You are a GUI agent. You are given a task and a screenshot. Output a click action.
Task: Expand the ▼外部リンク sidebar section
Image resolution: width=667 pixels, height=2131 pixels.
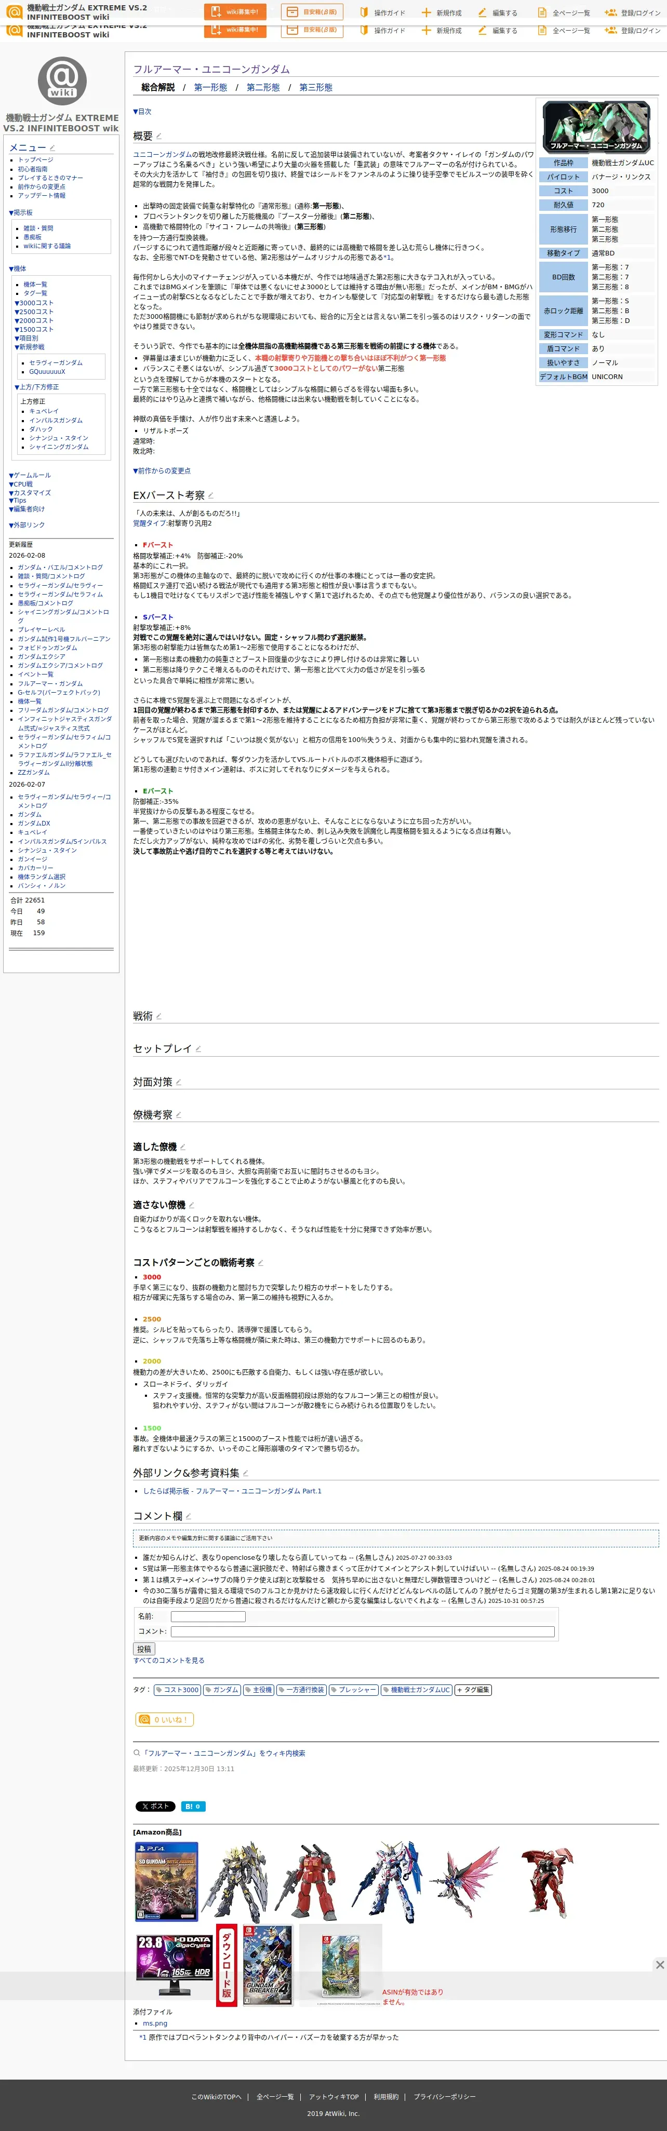click(26, 525)
